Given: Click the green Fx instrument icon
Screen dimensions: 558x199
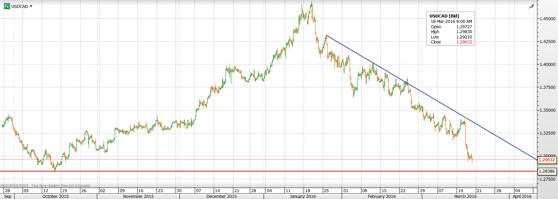Looking at the screenshot, I should coord(7,6).
